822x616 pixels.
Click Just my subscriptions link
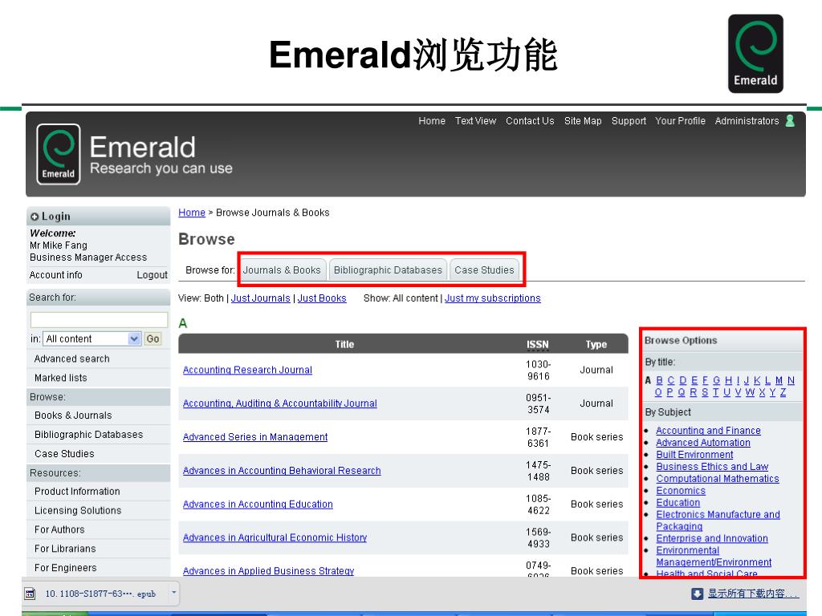[493, 298]
